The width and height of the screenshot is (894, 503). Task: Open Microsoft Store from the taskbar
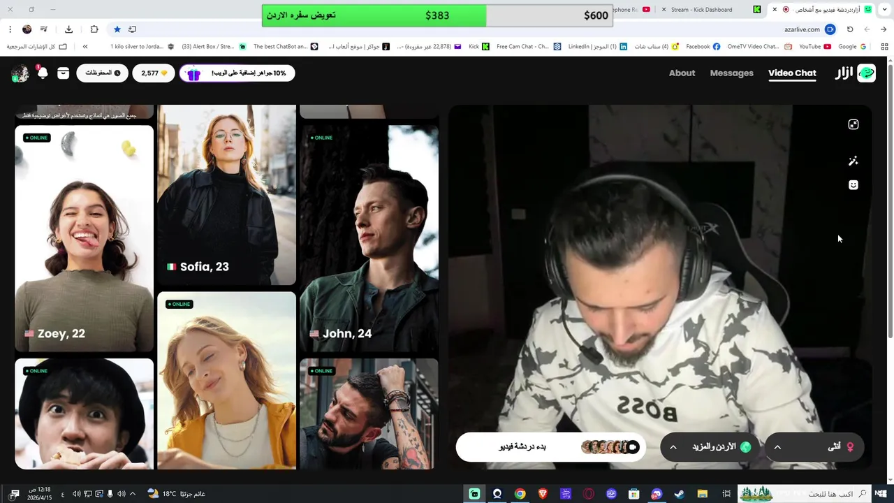(634, 494)
